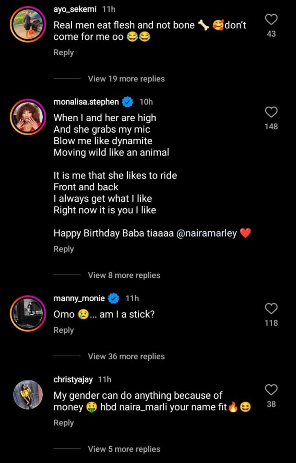Like ayo_sekemi's comment with the heart icon
The height and width of the screenshot is (463, 296).
pyautogui.click(x=271, y=19)
